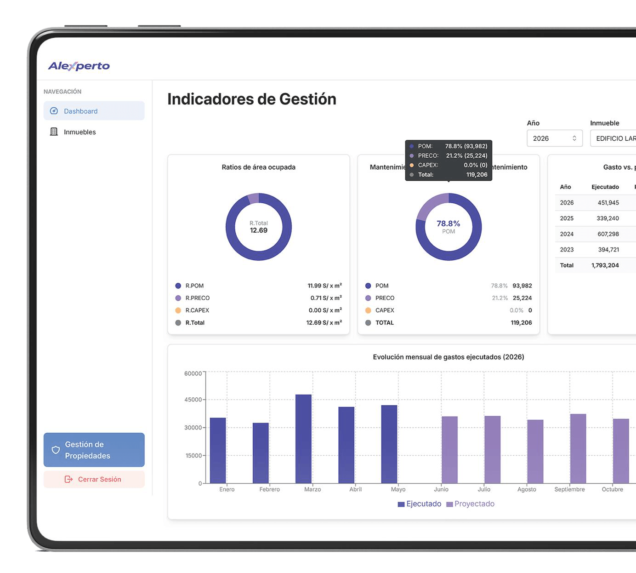
Task: Click the 2024 row in Gasto table
Action: pyautogui.click(x=596, y=234)
